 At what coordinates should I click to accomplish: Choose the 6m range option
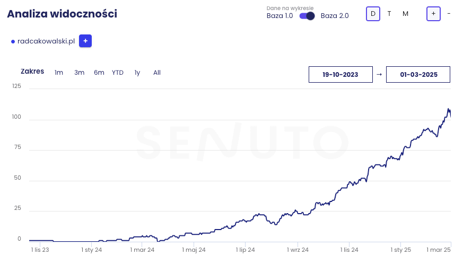99,73
